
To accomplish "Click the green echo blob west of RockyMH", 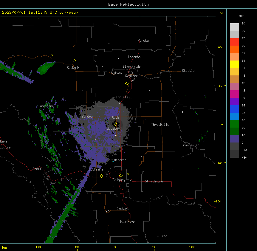I will click(x=46, y=68).
